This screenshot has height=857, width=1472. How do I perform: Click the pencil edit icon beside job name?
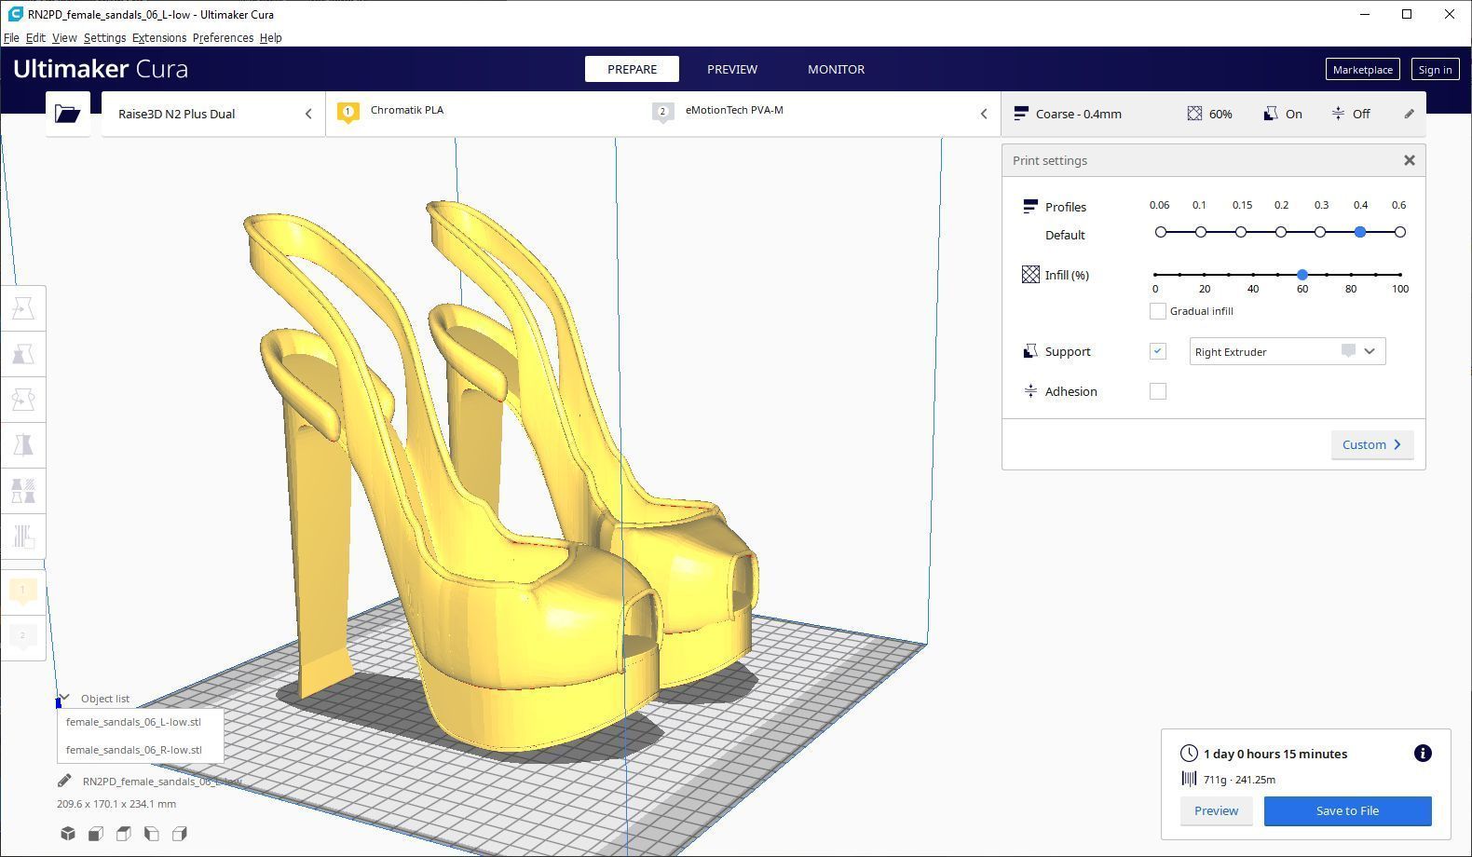click(64, 781)
